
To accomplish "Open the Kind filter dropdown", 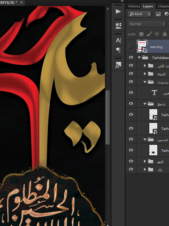I will [139, 14].
